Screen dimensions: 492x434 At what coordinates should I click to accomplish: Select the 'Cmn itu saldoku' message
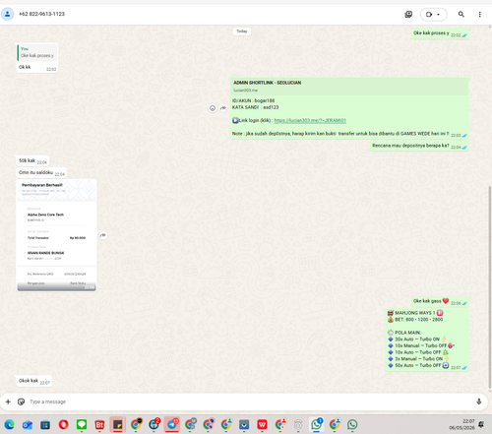click(41, 172)
